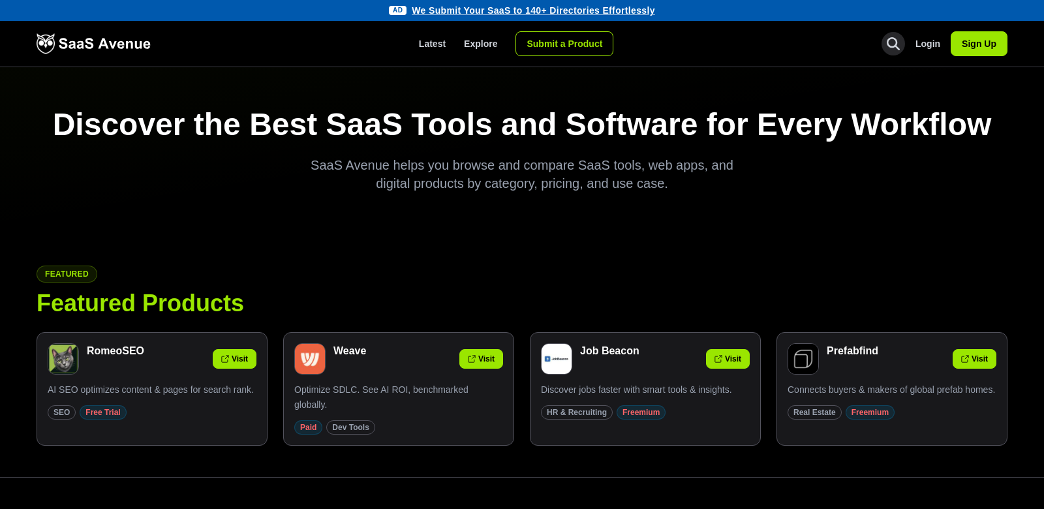Click the Job Beacon description text

click(x=636, y=390)
